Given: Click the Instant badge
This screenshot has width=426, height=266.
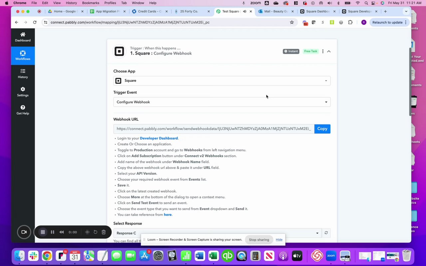Looking at the screenshot, I should point(291,51).
